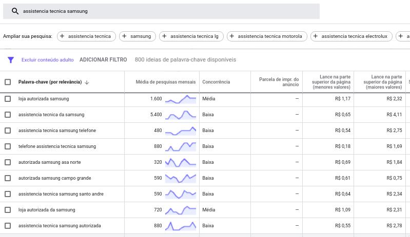Sort by 'Parcela de impr. do anúncio' header
Viewport: 410px width, 237px height.
tap(279, 82)
